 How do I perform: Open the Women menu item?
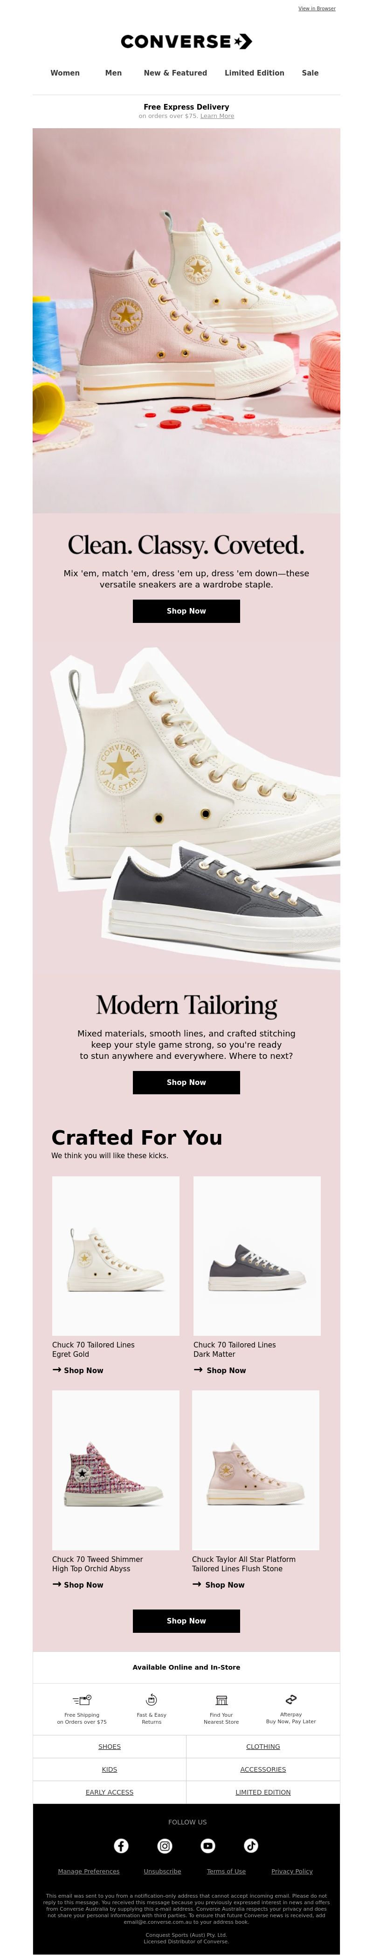pos(65,73)
